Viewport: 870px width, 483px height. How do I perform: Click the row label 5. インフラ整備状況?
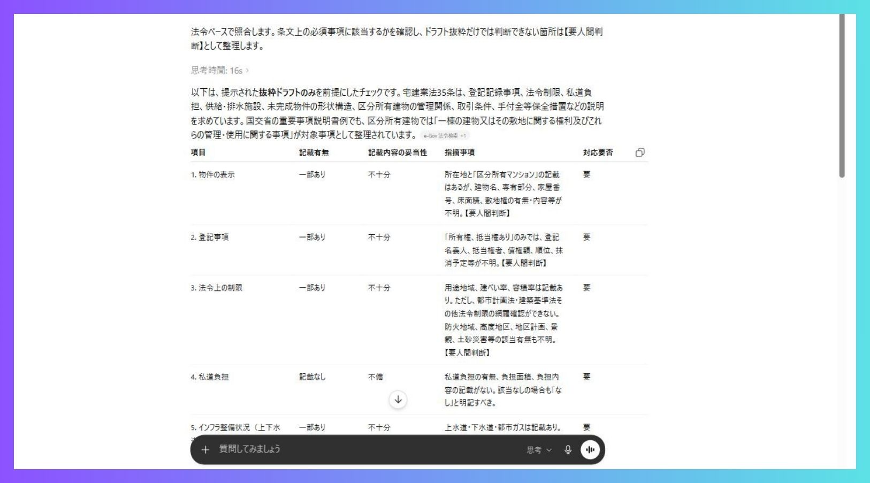[235, 427]
